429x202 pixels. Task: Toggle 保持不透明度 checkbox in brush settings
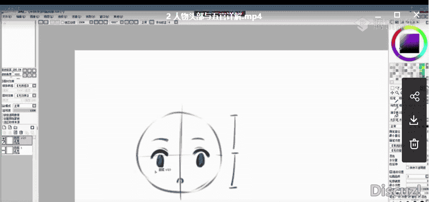(408, 167)
